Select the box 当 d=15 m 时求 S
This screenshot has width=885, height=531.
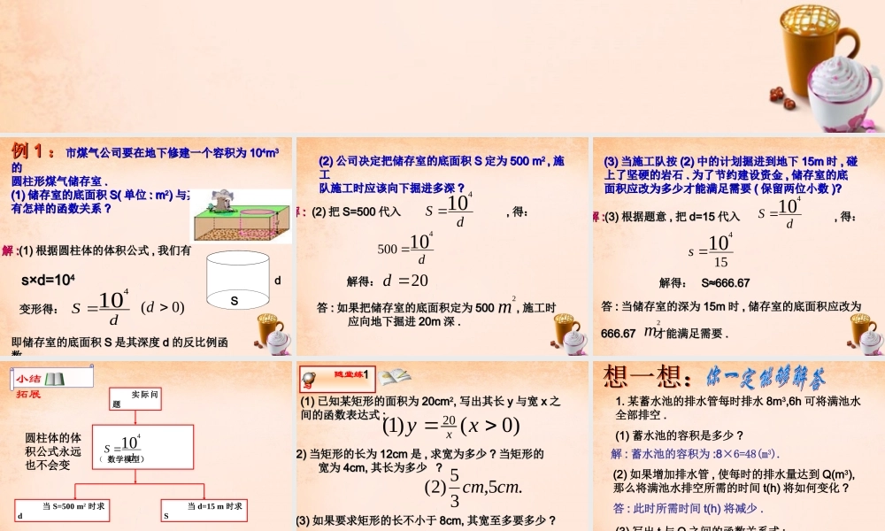204,510
